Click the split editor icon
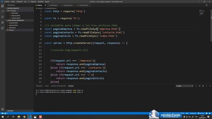The height and width of the screenshot is (119, 212). (207, 5)
